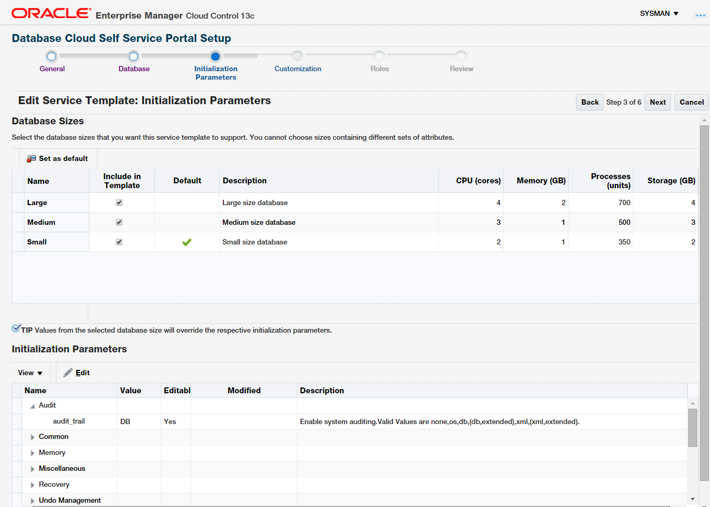
Task: Toggle Include in Template for Large
Action: [x=119, y=202]
